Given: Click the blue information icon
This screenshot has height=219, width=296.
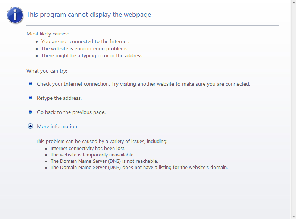Looking at the screenshot, I should coord(15,15).
